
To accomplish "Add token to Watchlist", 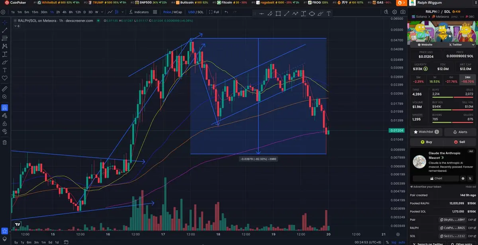I will [x=426, y=132].
